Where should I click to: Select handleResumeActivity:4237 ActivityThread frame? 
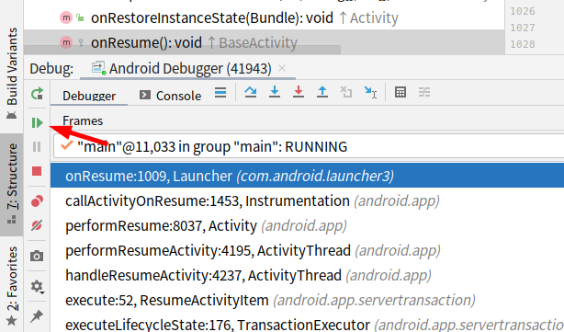click(307, 276)
